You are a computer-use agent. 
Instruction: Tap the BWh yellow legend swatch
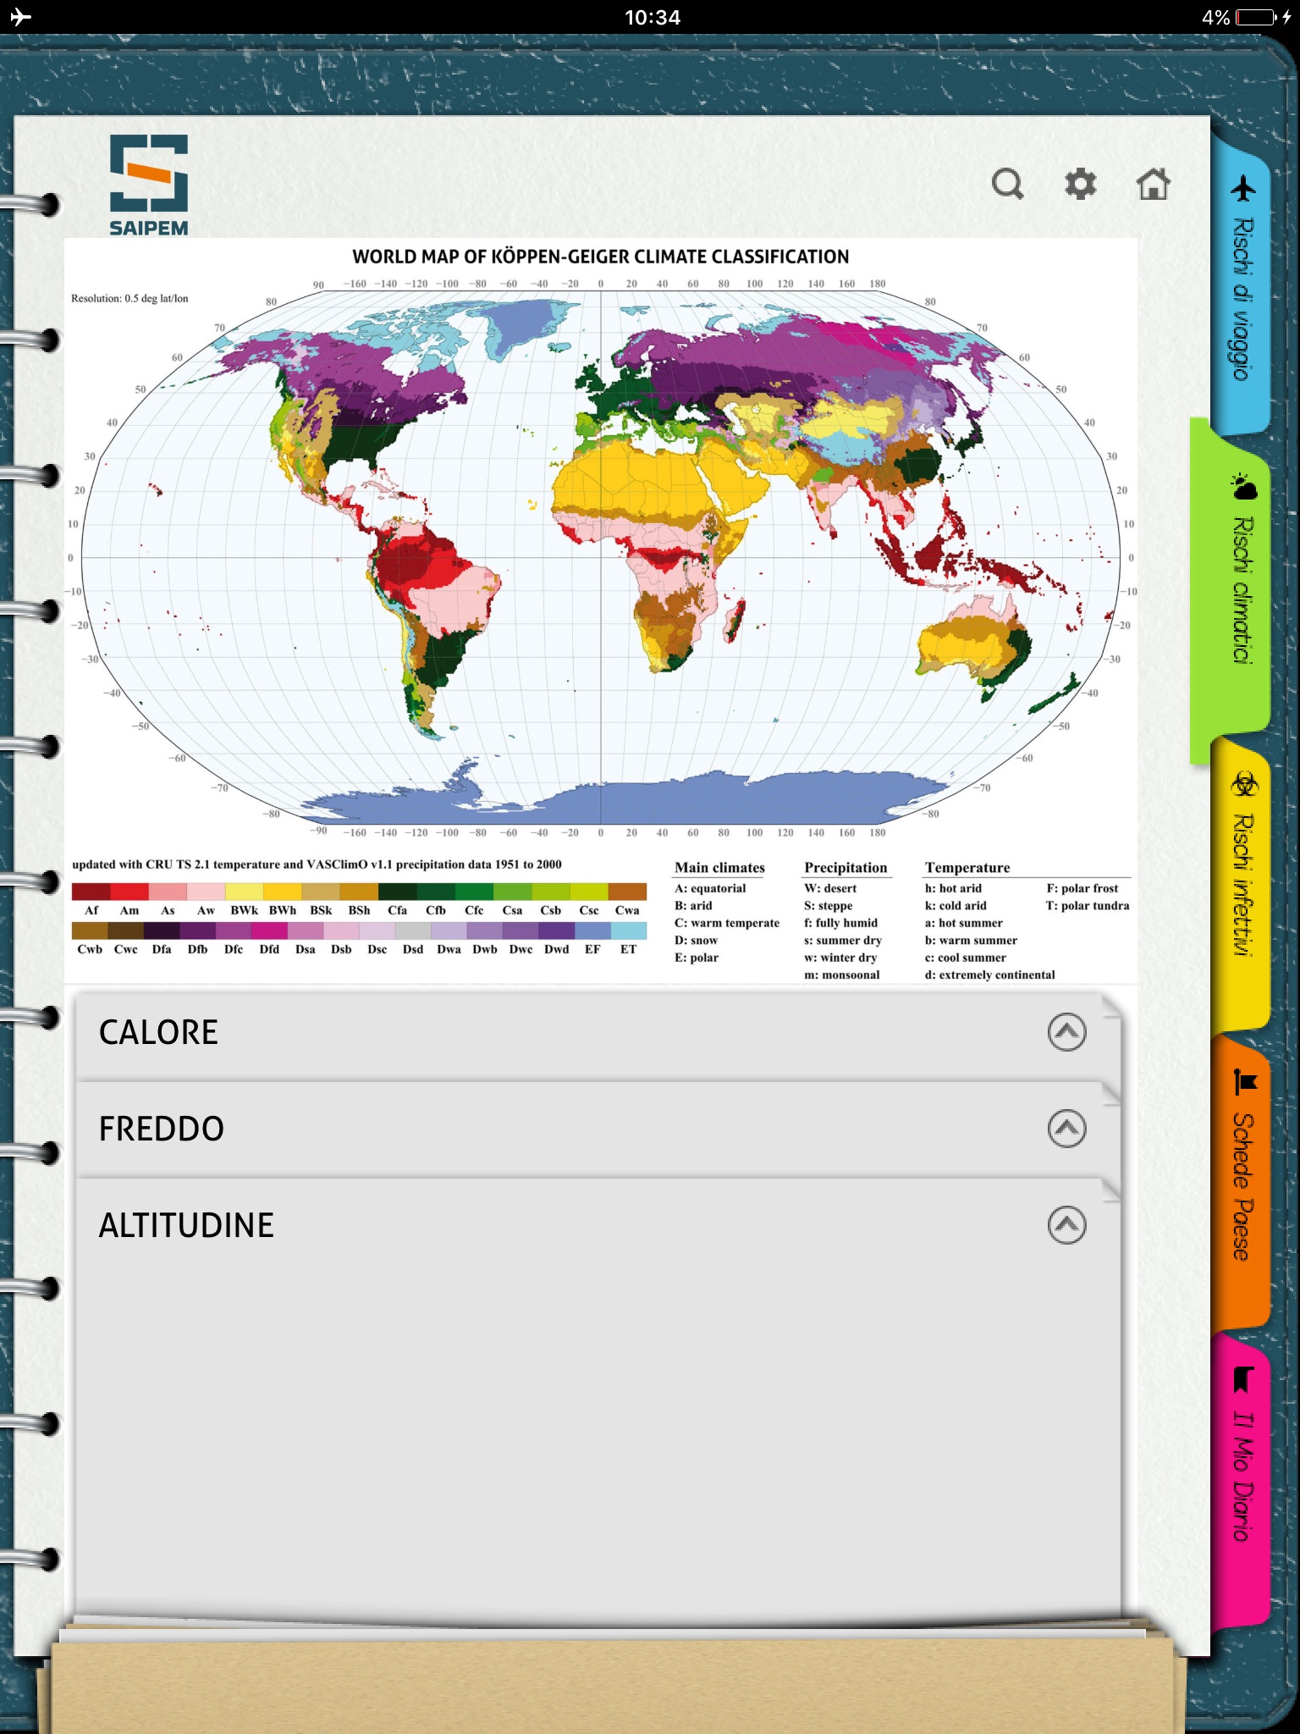(x=282, y=892)
